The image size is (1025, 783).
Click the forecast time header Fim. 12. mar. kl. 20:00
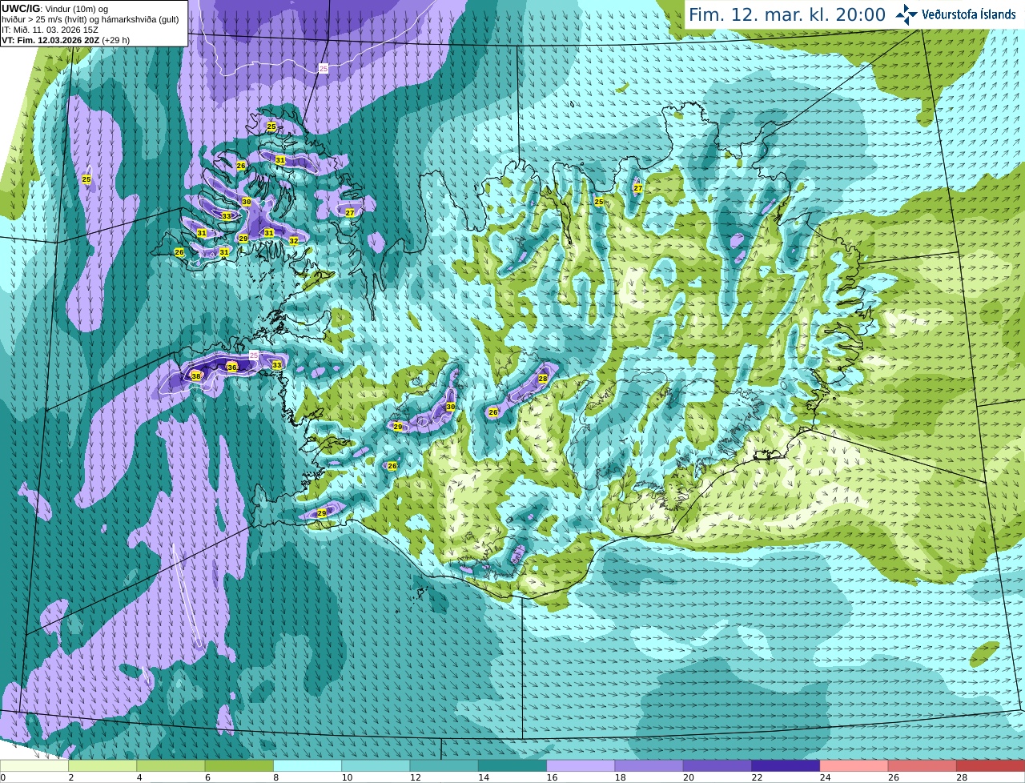click(787, 15)
